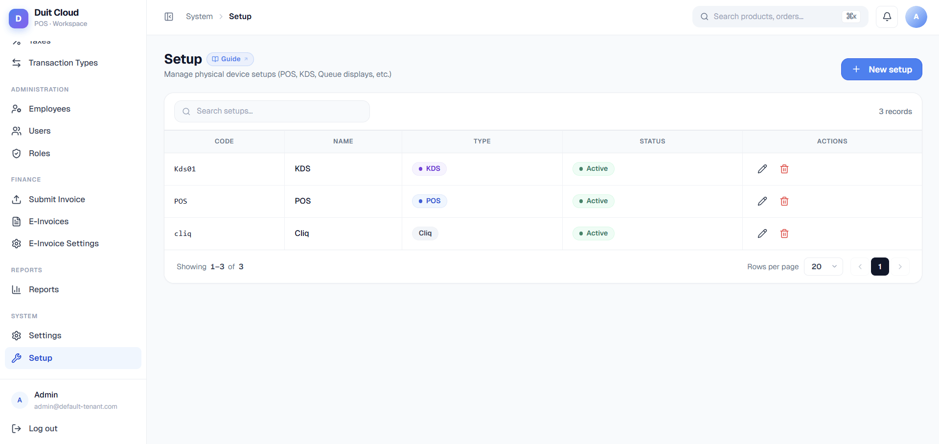Click the NAME column header

click(343, 141)
